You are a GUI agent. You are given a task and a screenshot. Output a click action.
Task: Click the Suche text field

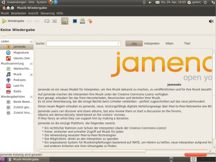point(83,44)
